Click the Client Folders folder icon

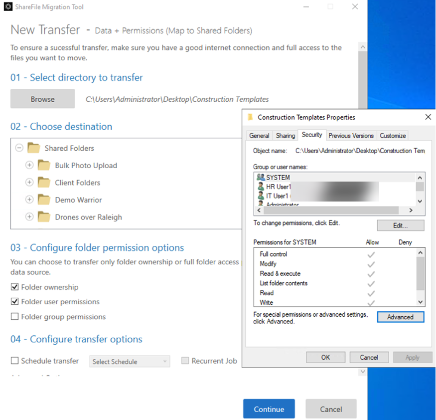tap(44, 183)
